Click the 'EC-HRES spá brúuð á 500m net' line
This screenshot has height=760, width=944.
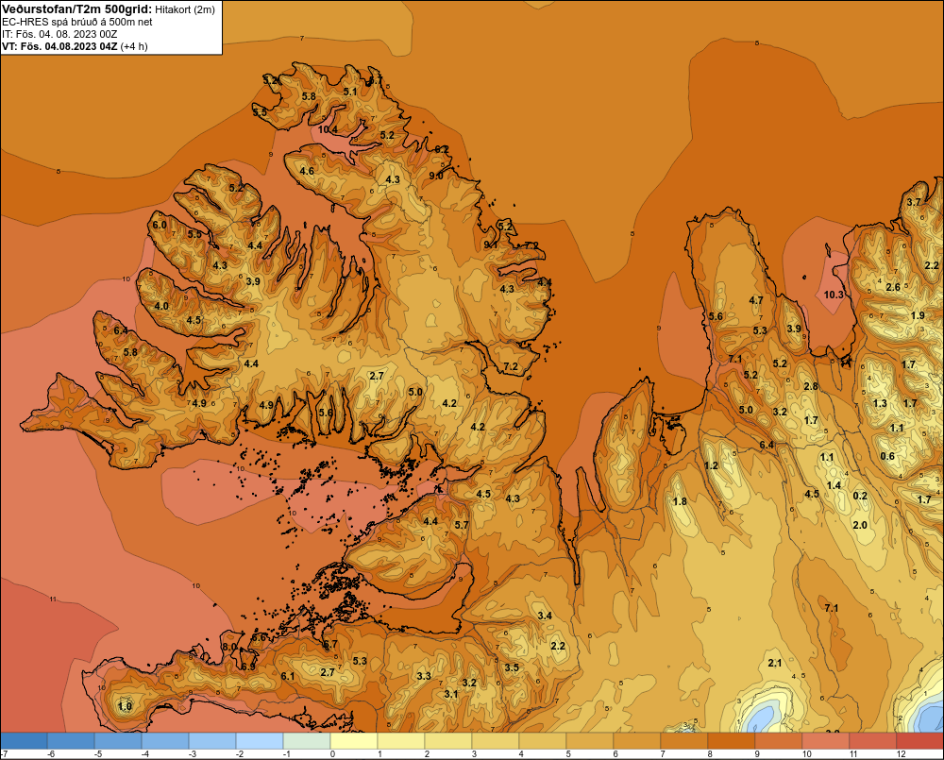click(77, 22)
